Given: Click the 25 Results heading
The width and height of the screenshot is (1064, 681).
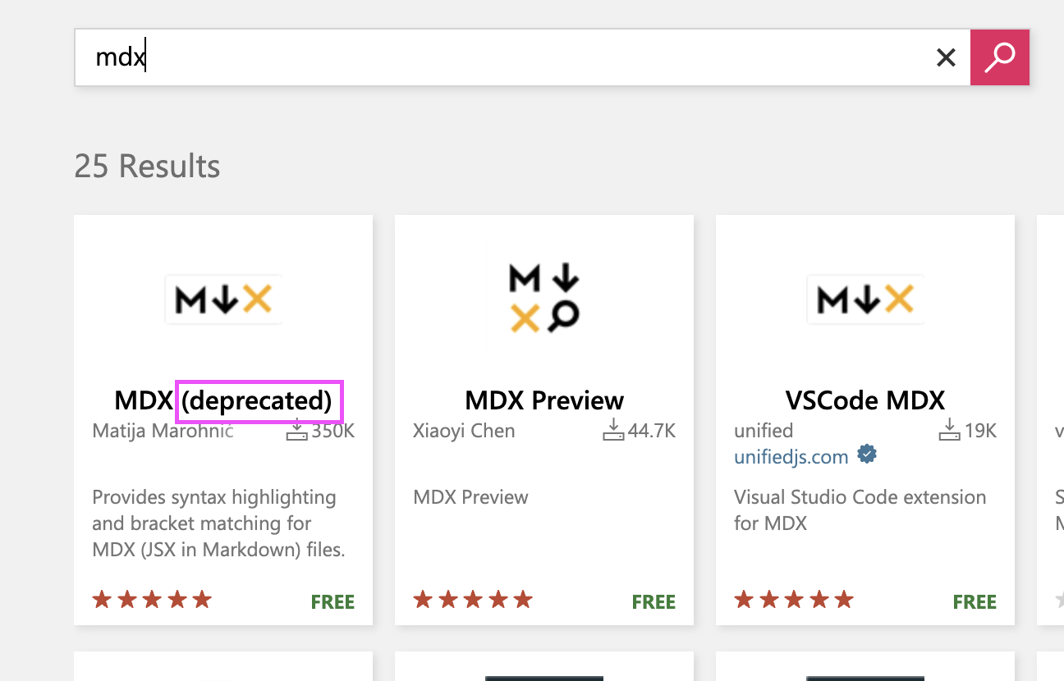Looking at the screenshot, I should tap(147, 166).
